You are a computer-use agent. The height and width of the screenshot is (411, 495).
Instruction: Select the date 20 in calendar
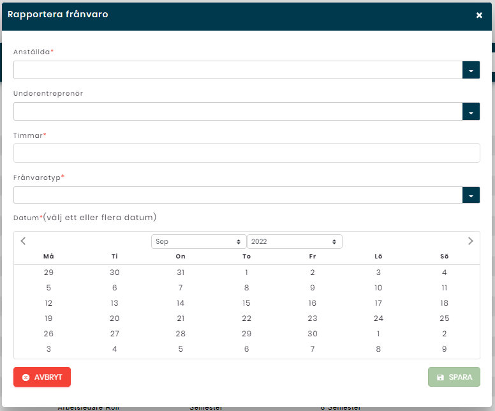click(115, 318)
